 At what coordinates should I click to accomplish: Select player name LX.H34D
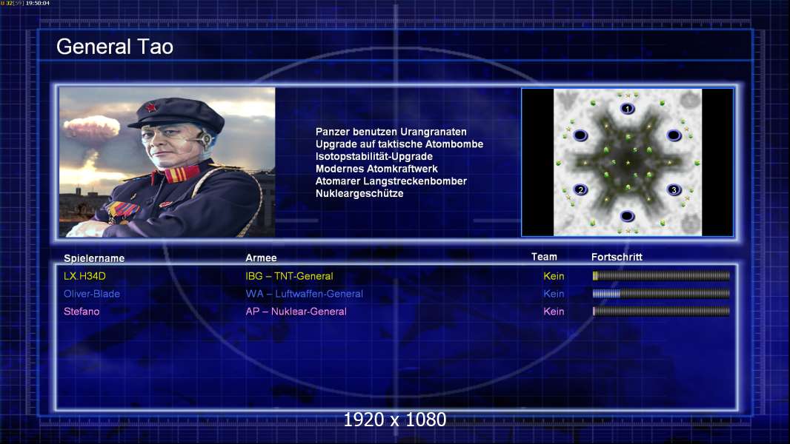[x=84, y=276]
